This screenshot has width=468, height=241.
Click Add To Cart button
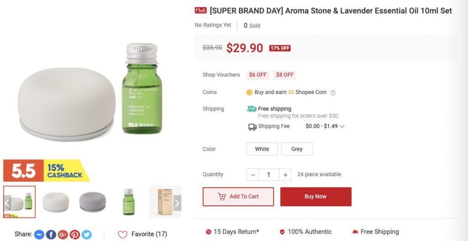[238, 197]
